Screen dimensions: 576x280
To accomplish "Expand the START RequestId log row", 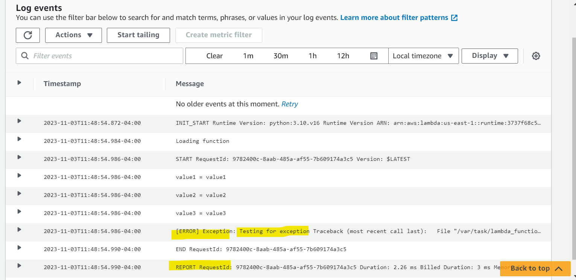I will coord(19,157).
